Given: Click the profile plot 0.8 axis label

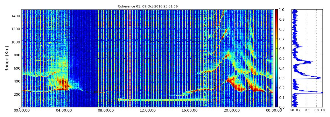Looking at the screenshot, I should 317,110.
